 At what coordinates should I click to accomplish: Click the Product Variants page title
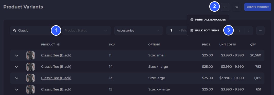pyautogui.click(x=23, y=7)
